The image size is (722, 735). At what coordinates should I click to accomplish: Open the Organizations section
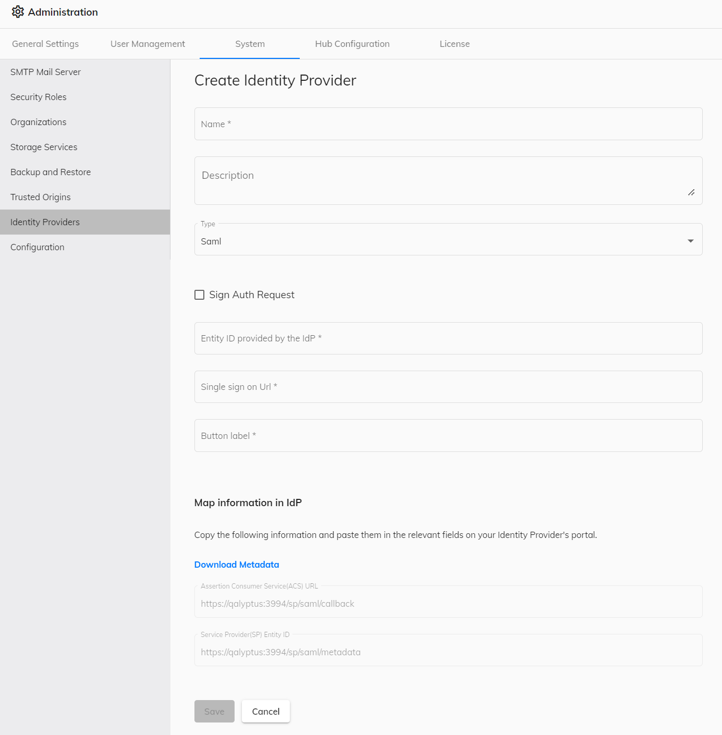point(38,122)
